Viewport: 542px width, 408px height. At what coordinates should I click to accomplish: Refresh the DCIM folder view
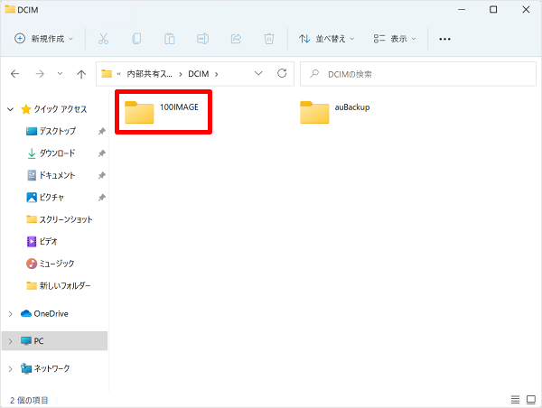[x=283, y=73]
